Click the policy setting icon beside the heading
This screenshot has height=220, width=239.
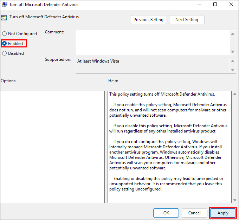click(x=4, y=17)
